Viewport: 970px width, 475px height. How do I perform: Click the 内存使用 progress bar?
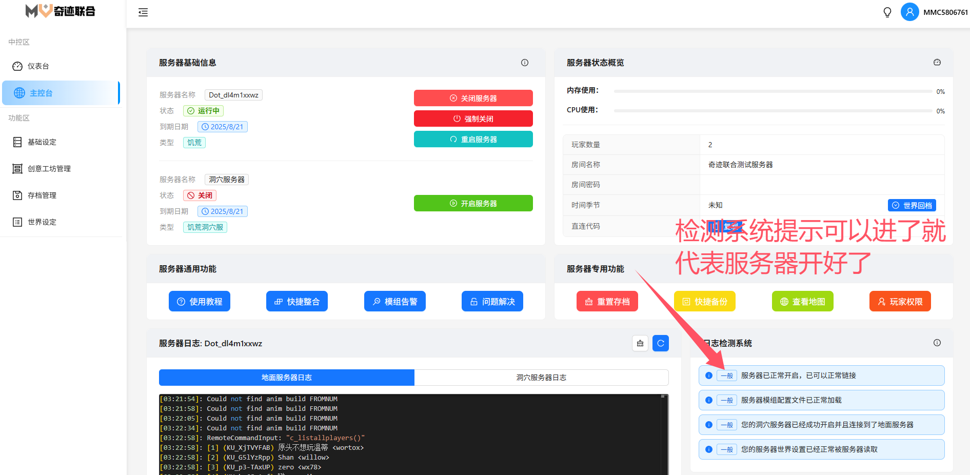pyautogui.click(x=773, y=91)
